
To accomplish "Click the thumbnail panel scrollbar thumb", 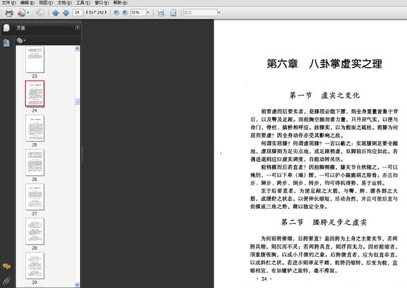I will [x=77, y=102].
